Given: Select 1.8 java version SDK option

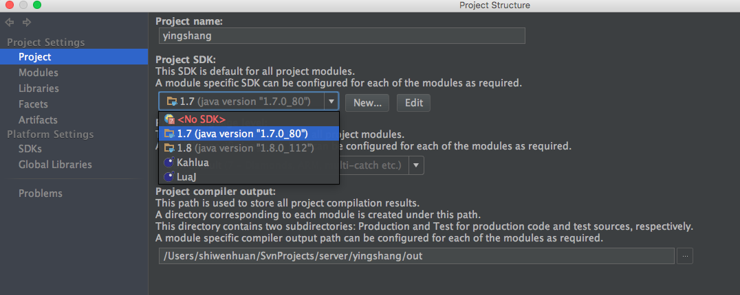Looking at the screenshot, I should (245, 147).
